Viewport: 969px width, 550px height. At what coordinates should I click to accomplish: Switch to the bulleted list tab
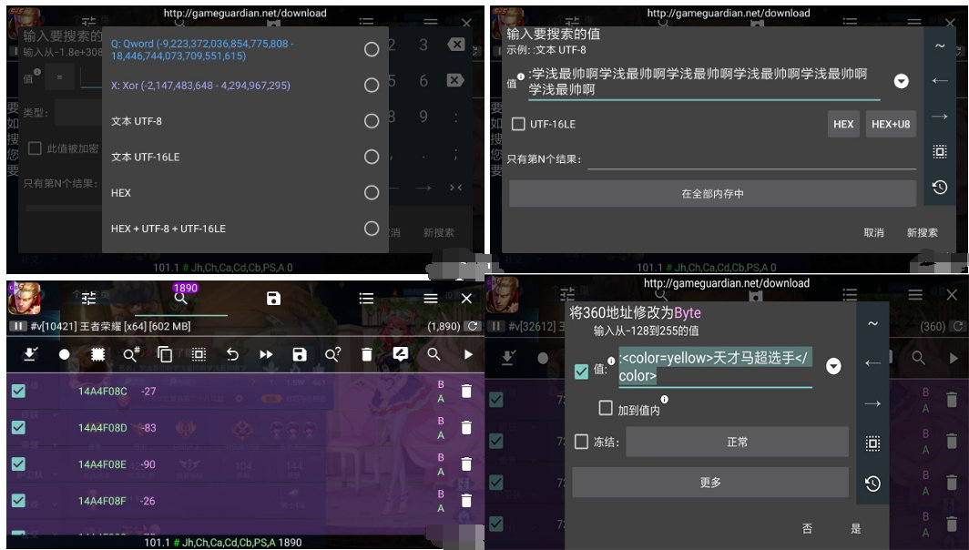[366, 299]
